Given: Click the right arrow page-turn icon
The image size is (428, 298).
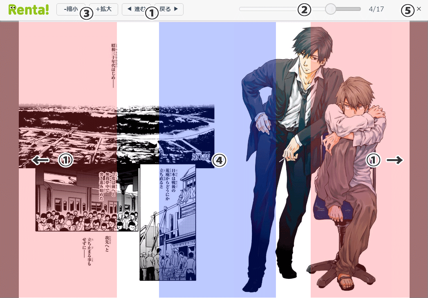Looking at the screenshot, I should (395, 160).
